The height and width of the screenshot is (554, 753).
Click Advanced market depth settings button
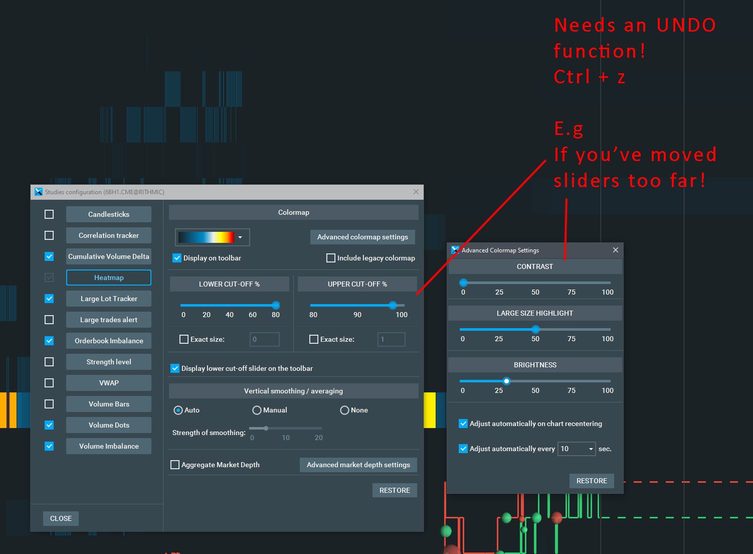click(x=358, y=465)
